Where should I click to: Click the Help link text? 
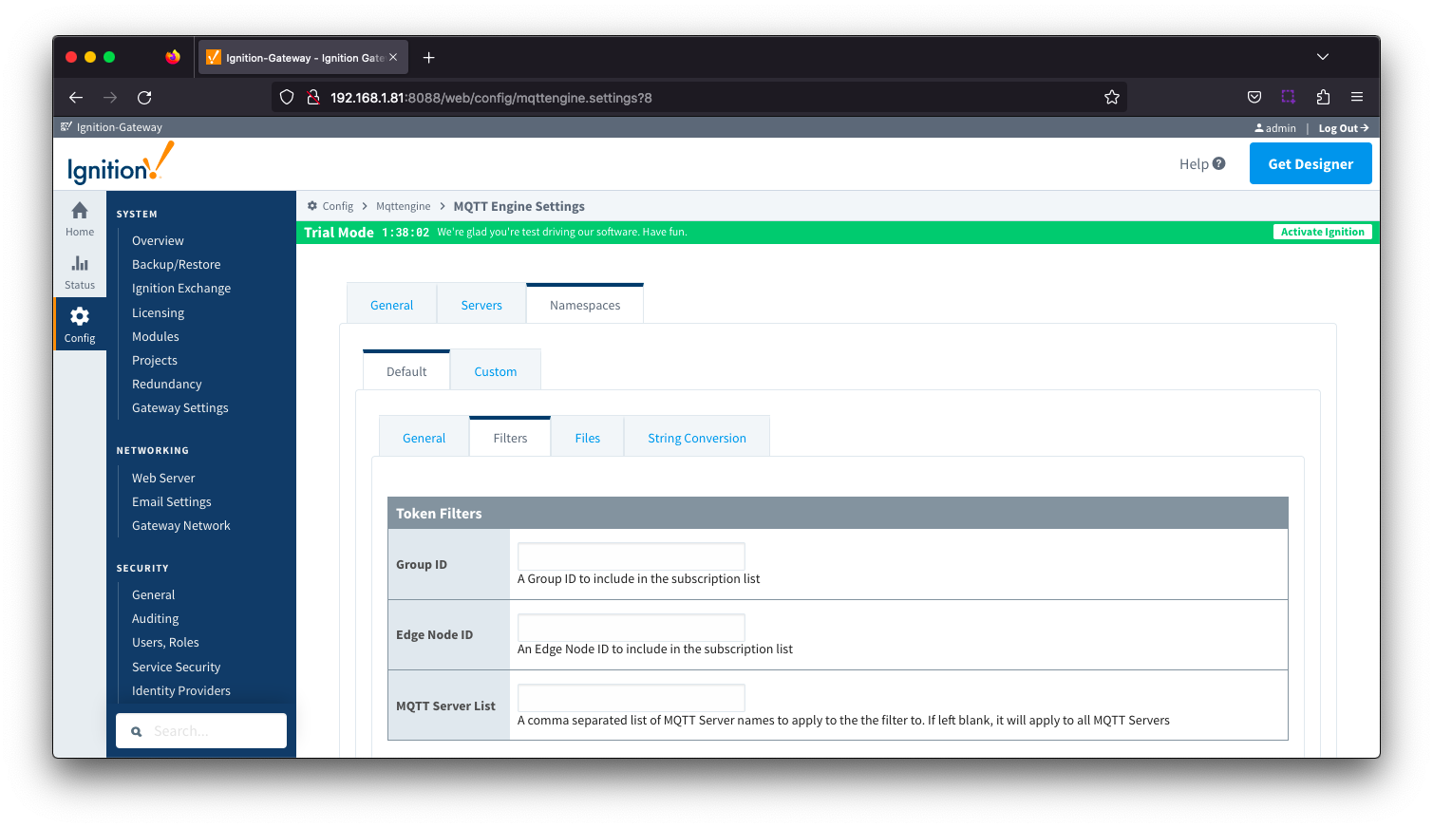(x=1194, y=163)
